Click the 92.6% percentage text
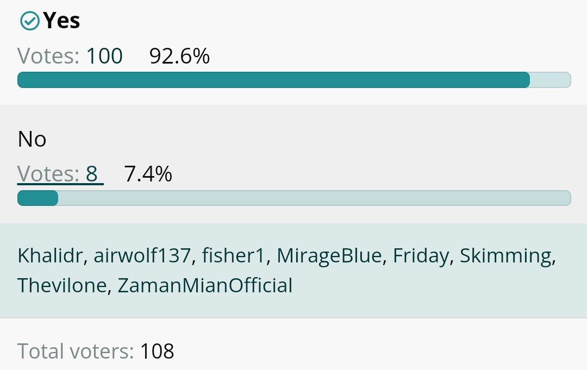The height and width of the screenshot is (370, 587). (180, 56)
